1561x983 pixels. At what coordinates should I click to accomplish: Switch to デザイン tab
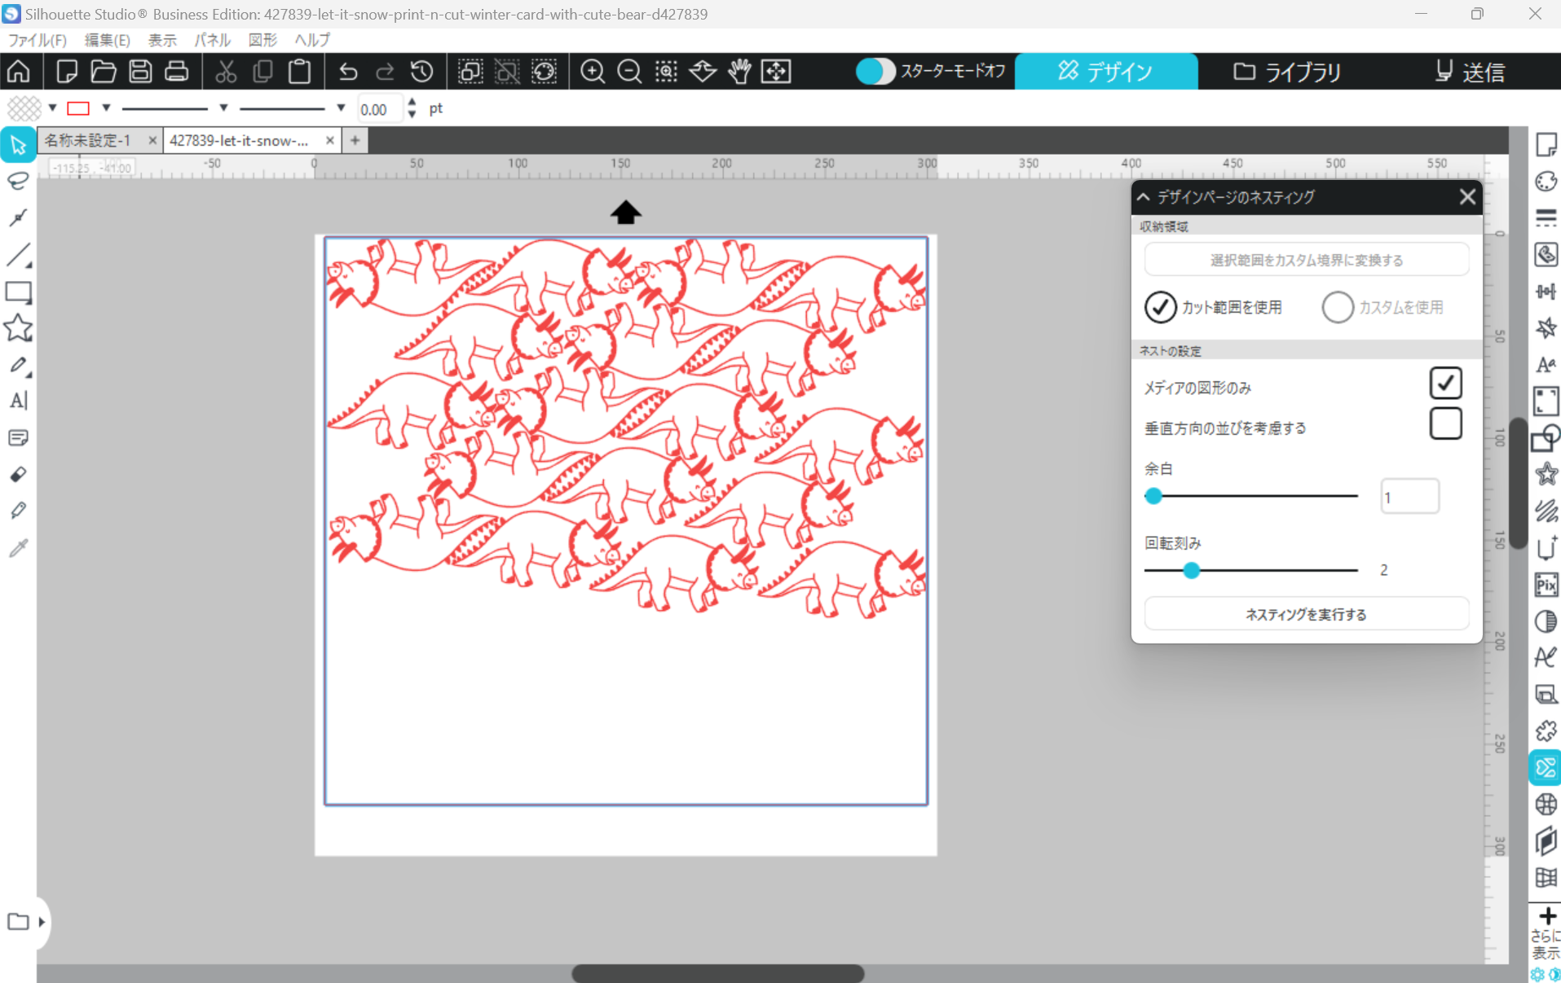coord(1106,72)
